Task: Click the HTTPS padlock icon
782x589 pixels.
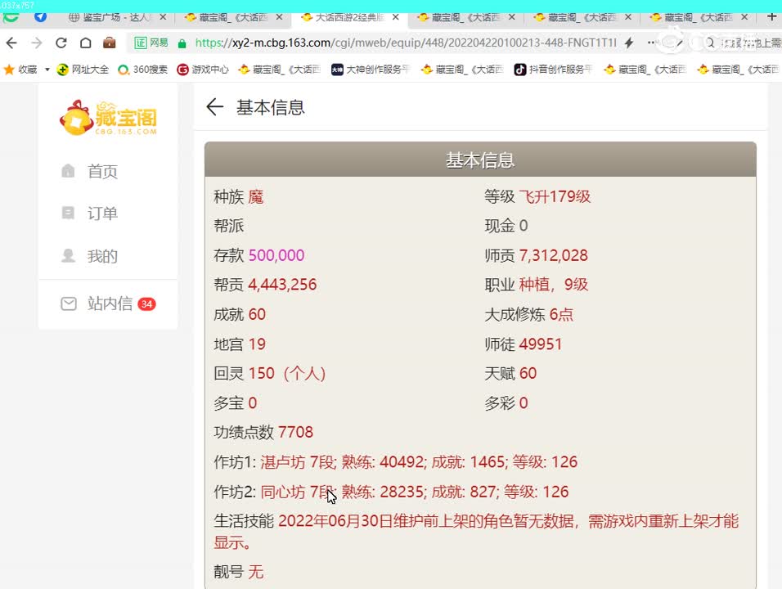Action: coord(182,44)
